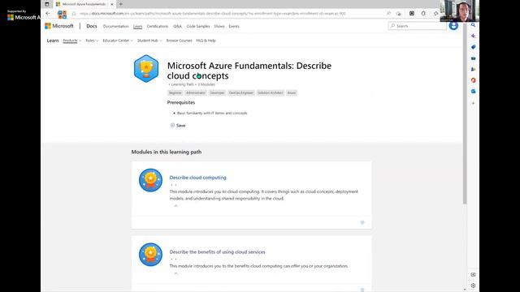
Task: Click the sidebar search magnifier icon
Action: (x=473, y=25)
